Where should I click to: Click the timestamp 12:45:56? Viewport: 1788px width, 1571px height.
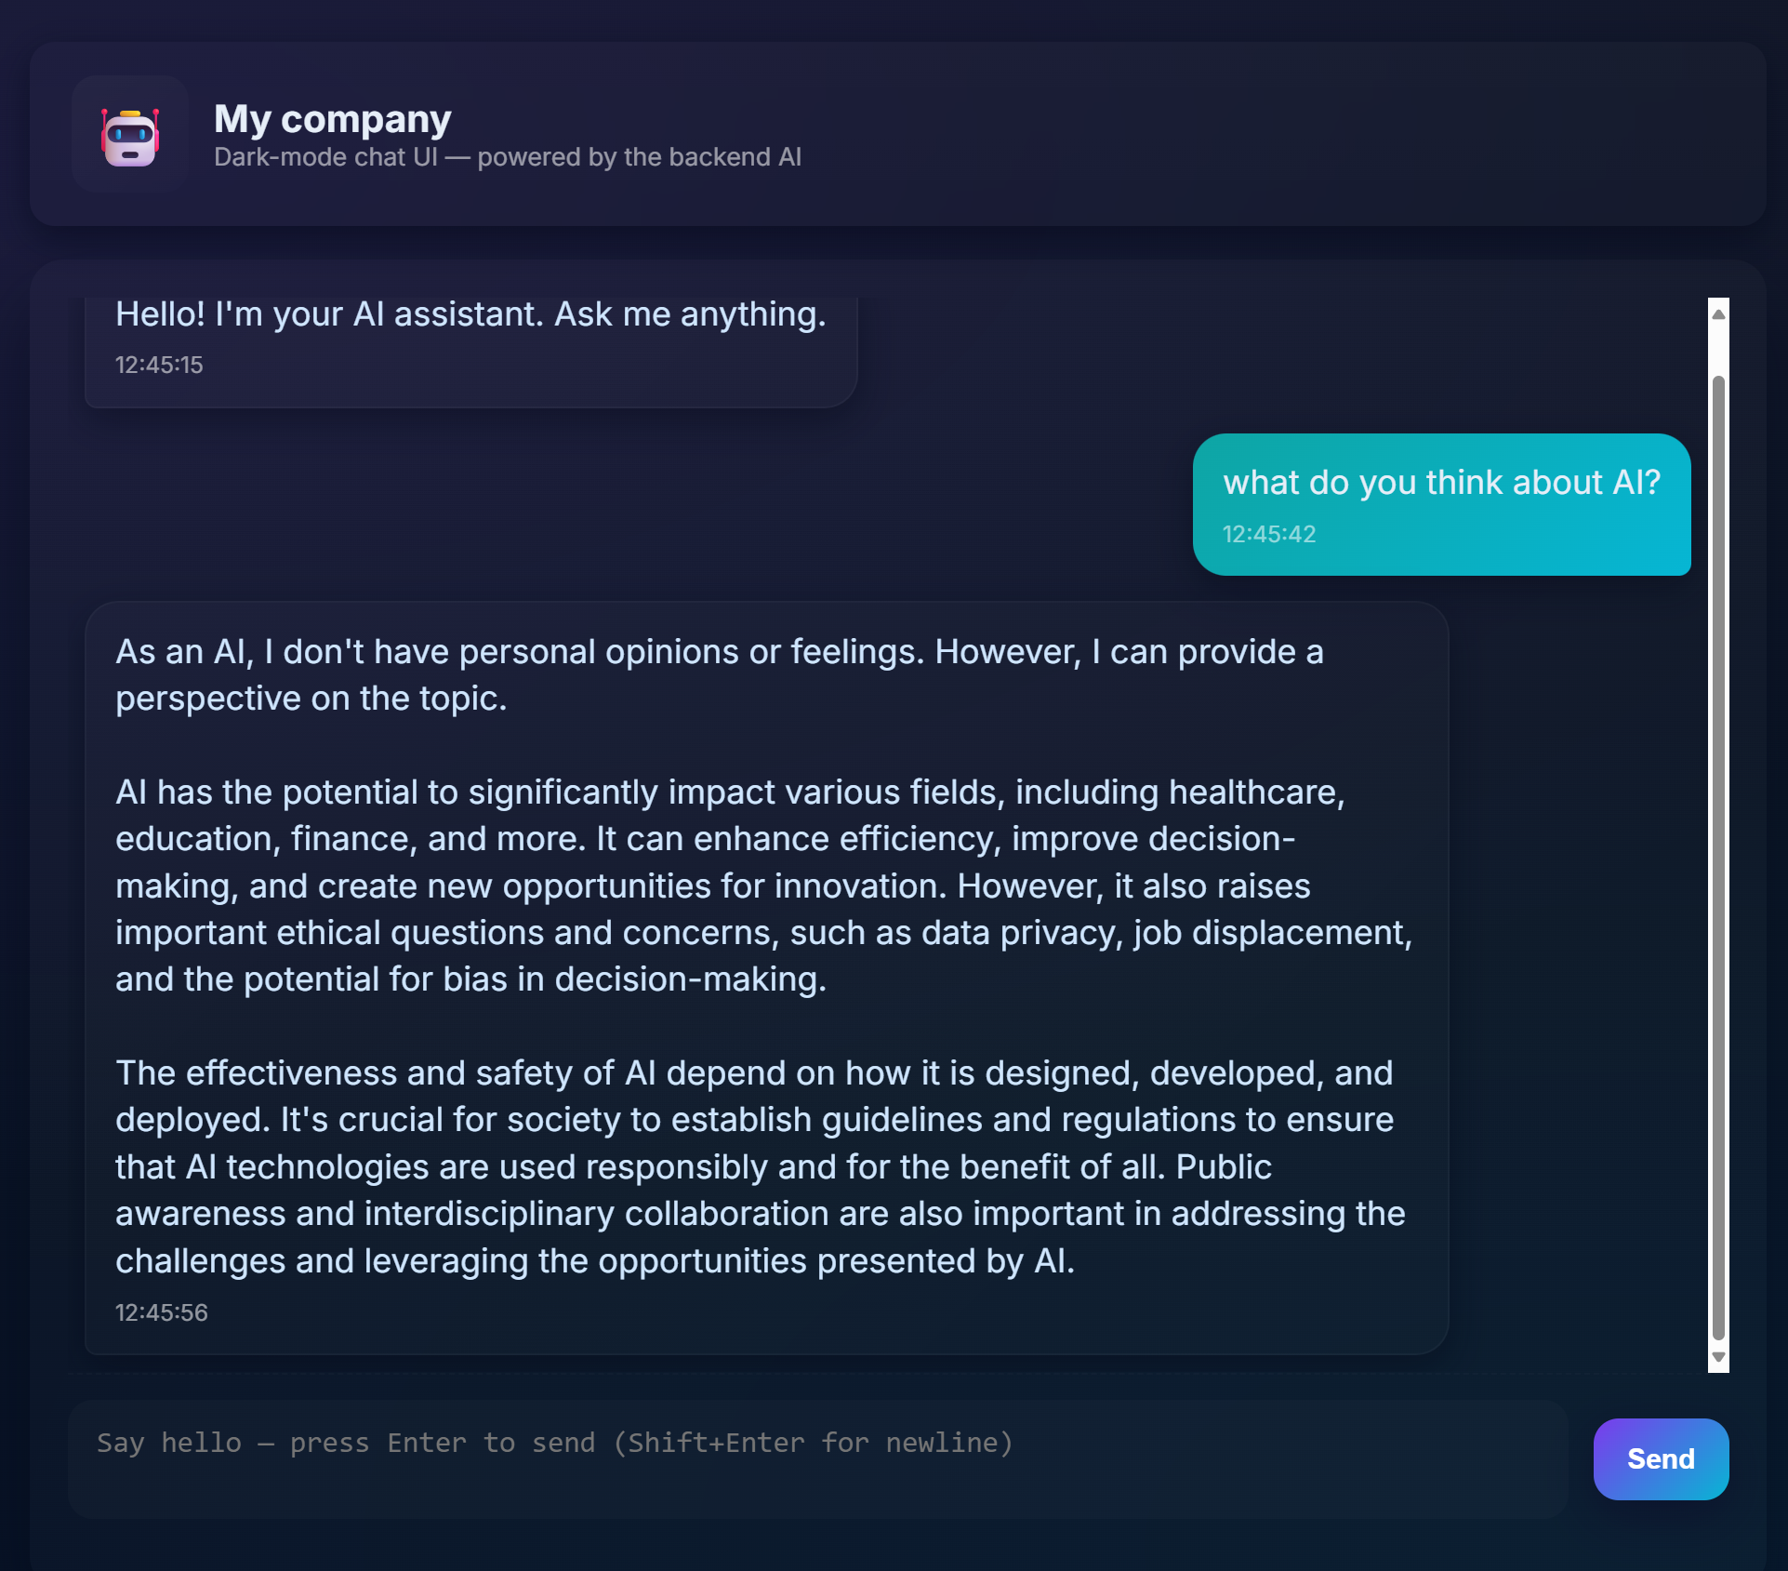[161, 1312]
